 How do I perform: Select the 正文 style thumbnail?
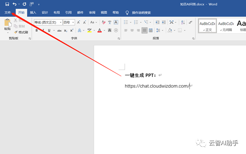click(207, 26)
